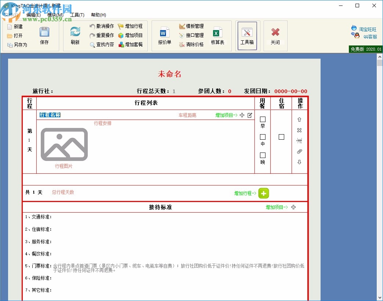Screen dimensions: 383x301
Task: Delete the itinerary row via the X icon
Action: 299,130
